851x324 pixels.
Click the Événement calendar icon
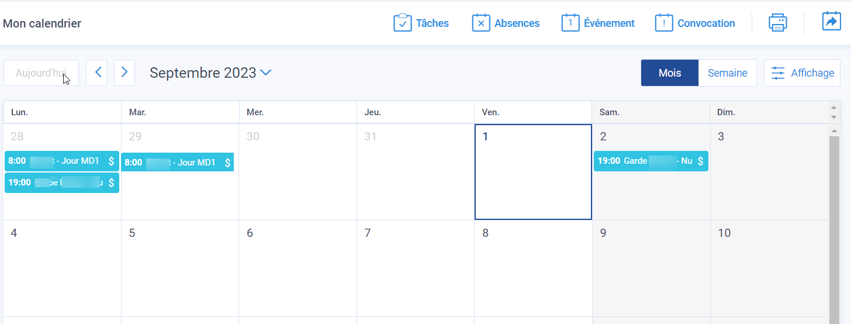point(570,23)
